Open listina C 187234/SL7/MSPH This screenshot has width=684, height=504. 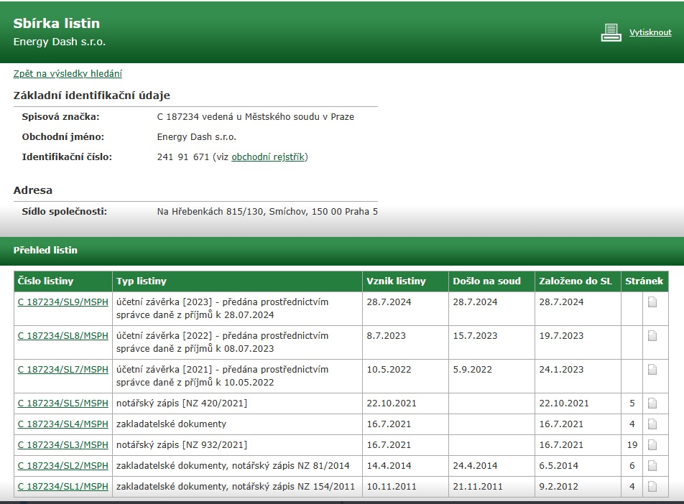coord(63,370)
